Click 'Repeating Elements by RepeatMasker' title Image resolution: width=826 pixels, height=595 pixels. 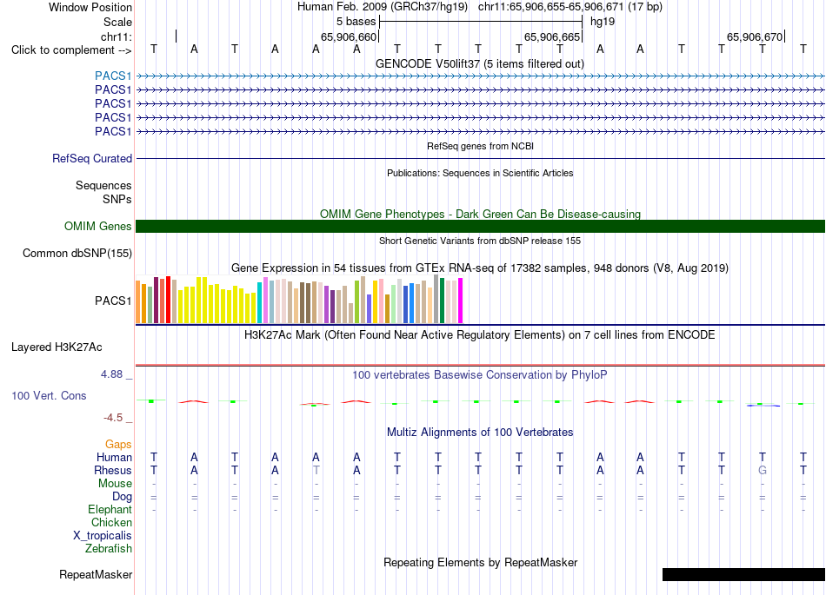pyautogui.click(x=481, y=562)
